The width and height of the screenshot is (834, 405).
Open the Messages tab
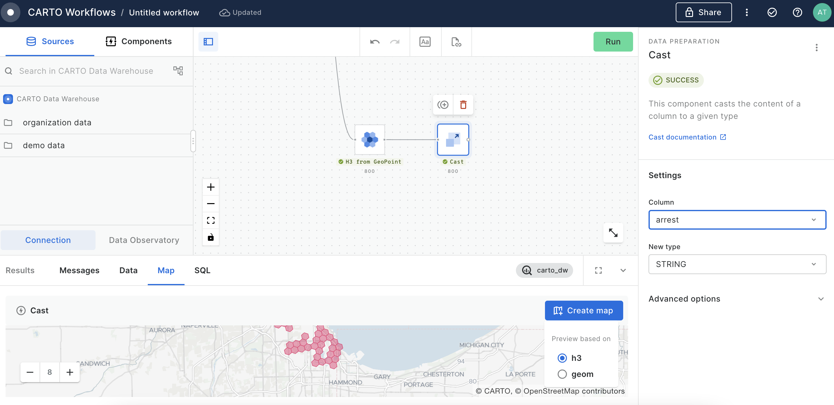click(79, 270)
